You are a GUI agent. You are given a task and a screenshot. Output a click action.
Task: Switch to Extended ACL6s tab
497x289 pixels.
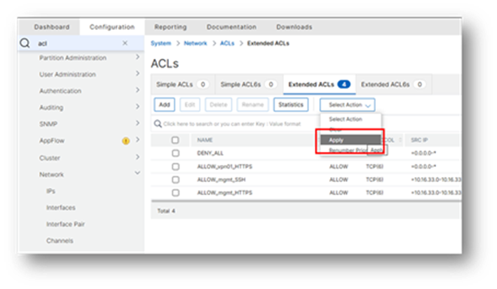click(393, 85)
